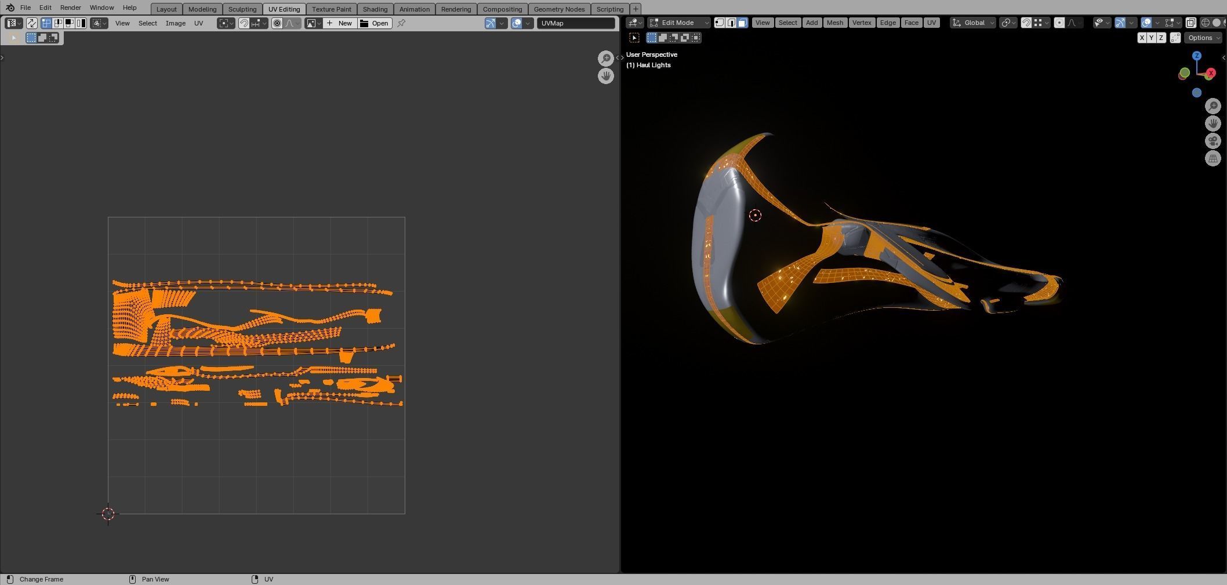Toggle overlays in the 3D viewport
The image size is (1227, 585).
(x=1146, y=23)
